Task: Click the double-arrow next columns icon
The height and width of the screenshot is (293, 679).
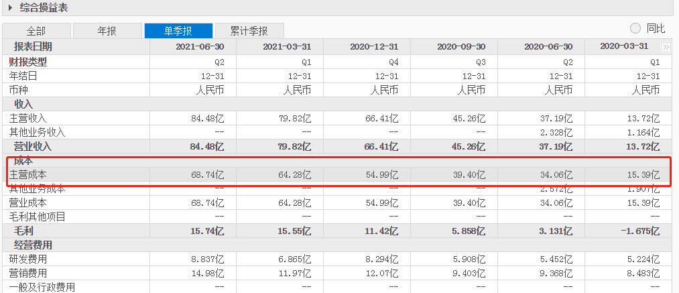Action: (666, 47)
